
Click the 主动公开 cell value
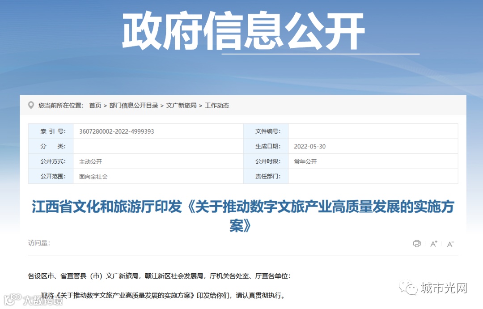(x=90, y=161)
